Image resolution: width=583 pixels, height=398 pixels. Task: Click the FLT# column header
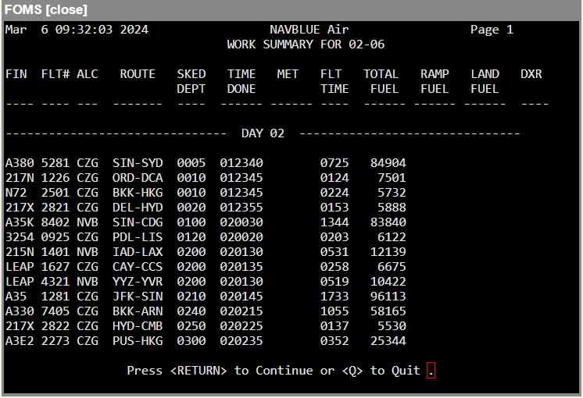click(55, 74)
